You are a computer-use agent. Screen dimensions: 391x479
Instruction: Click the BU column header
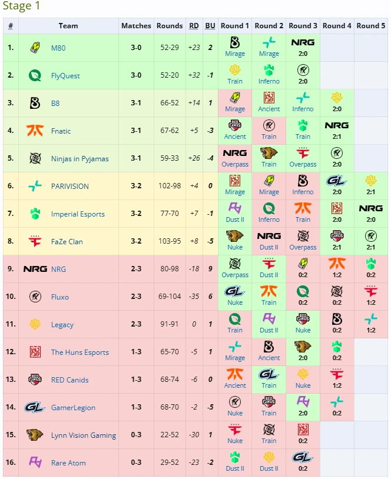pyautogui.click(x=210, y=26)
